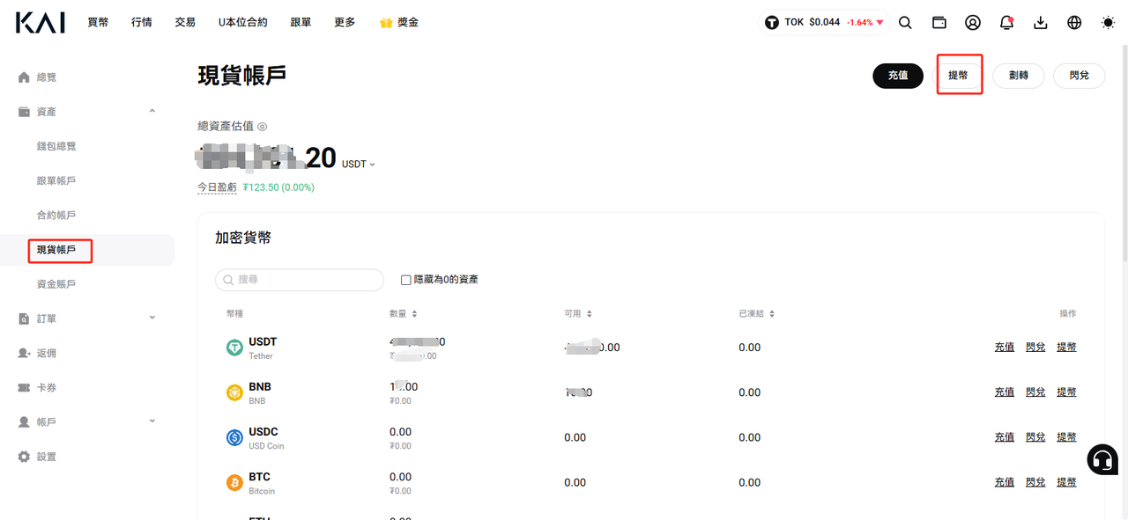Sort by the 可用 column arrows

(590, 314)
